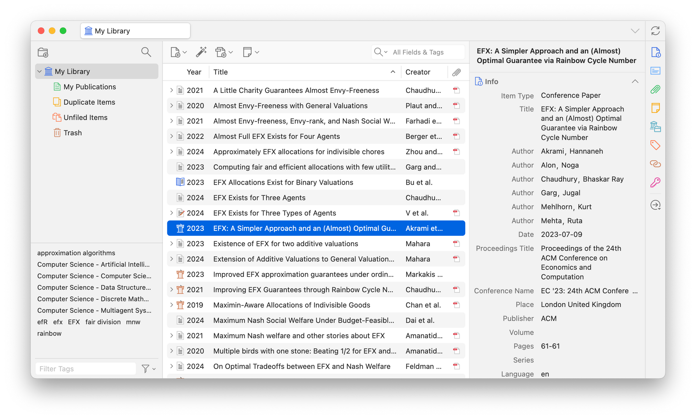
Task: Click Publisher field value ACM
Action: coord(549,319)
